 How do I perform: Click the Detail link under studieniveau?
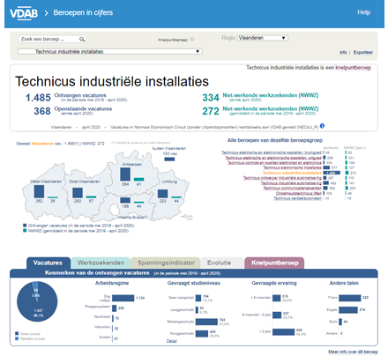click(x=172, y=341)
